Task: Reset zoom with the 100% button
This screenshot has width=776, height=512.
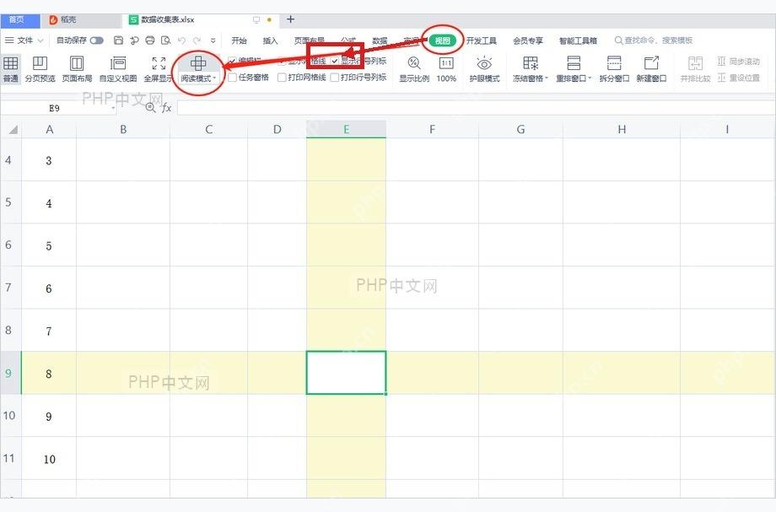Action: [x=446, y=69]
